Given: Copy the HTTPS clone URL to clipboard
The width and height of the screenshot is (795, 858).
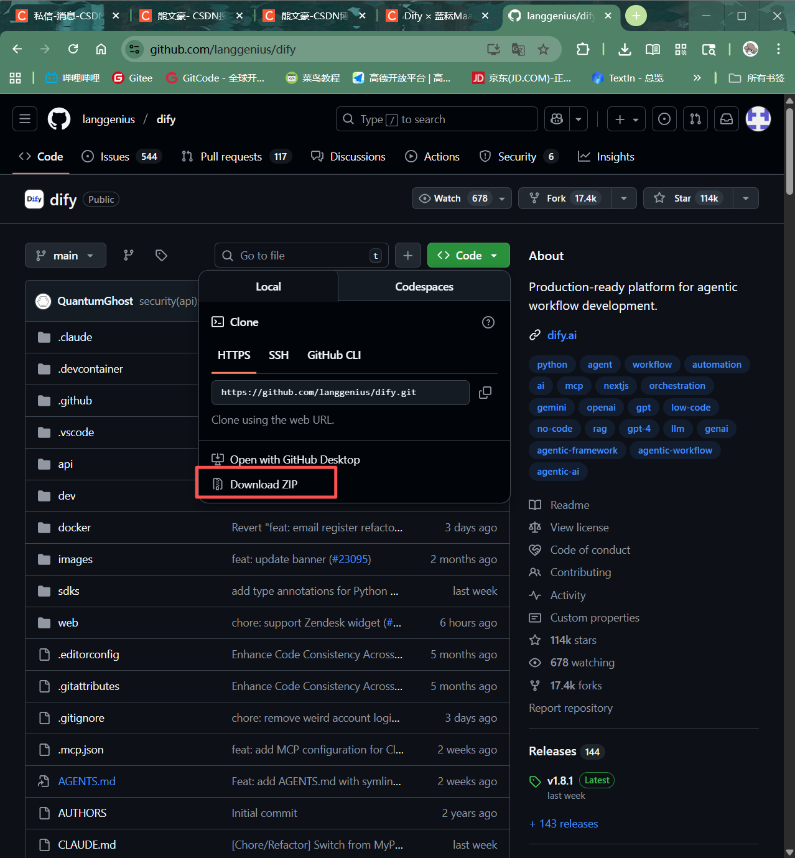Looking at the screenshot, I should (x=485, y=393).
